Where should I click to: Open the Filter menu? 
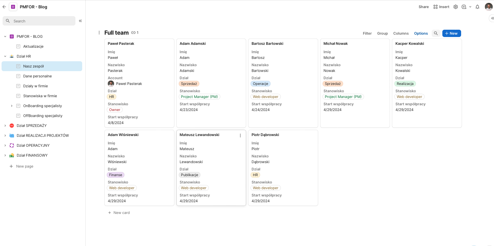click(x=367, y=33)
